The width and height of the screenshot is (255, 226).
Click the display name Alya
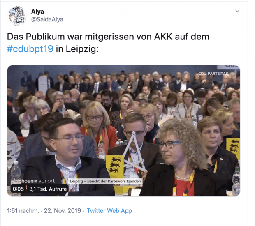tap(37, 12)
